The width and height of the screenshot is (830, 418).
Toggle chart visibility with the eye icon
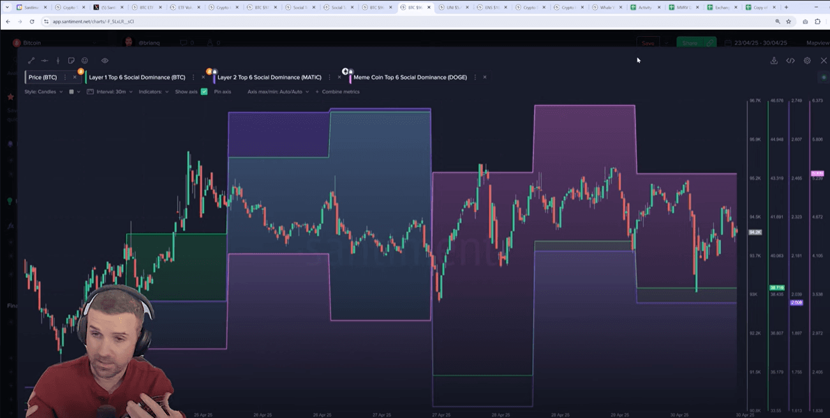pos(105,61)
